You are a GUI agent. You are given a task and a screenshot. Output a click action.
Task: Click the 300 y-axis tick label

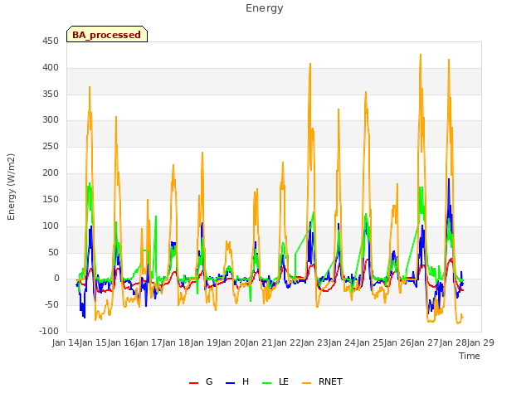[x=51, y=119]
